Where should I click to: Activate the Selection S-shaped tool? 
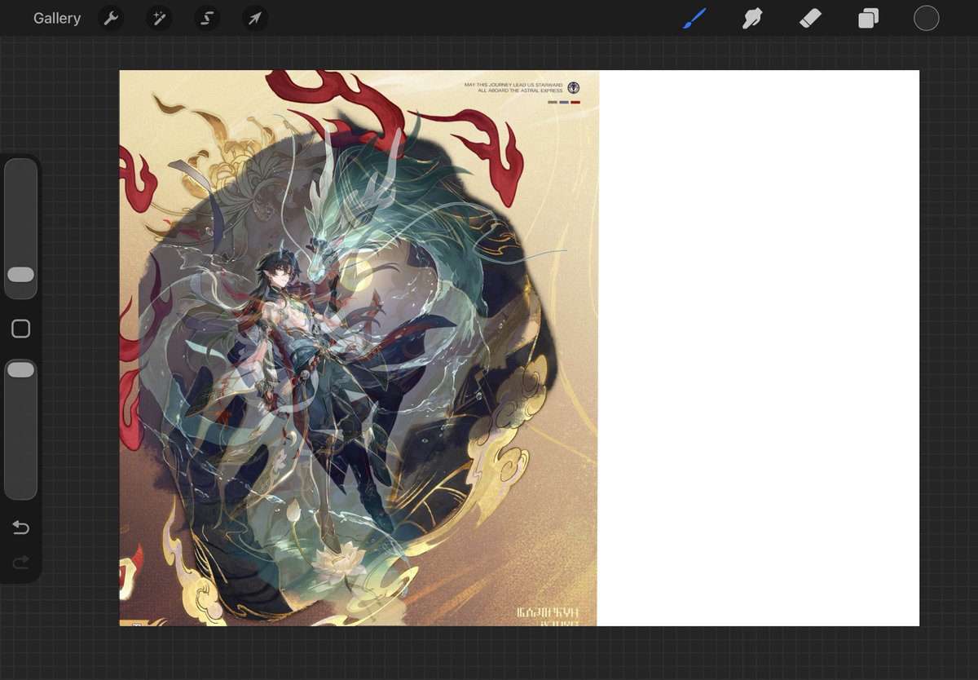tap(207, 18)
